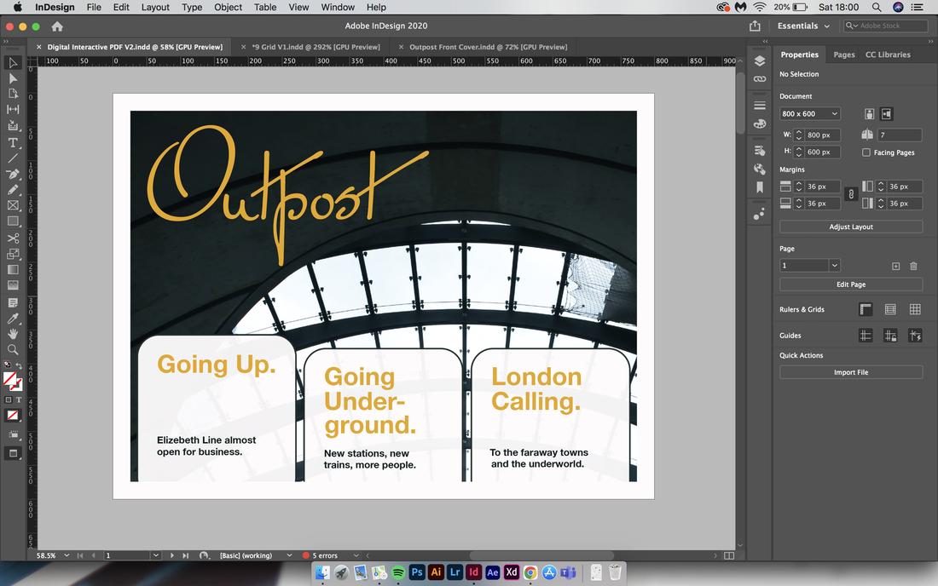Image resolution: width=938 pixels, height=586 pixels.
Task: Go to next page arrow in status bar
Action: [172, 555]
